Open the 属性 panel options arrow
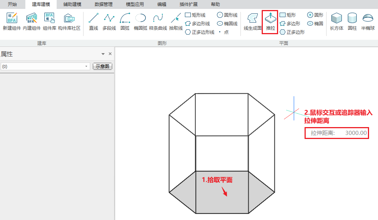 pos(103,54)
